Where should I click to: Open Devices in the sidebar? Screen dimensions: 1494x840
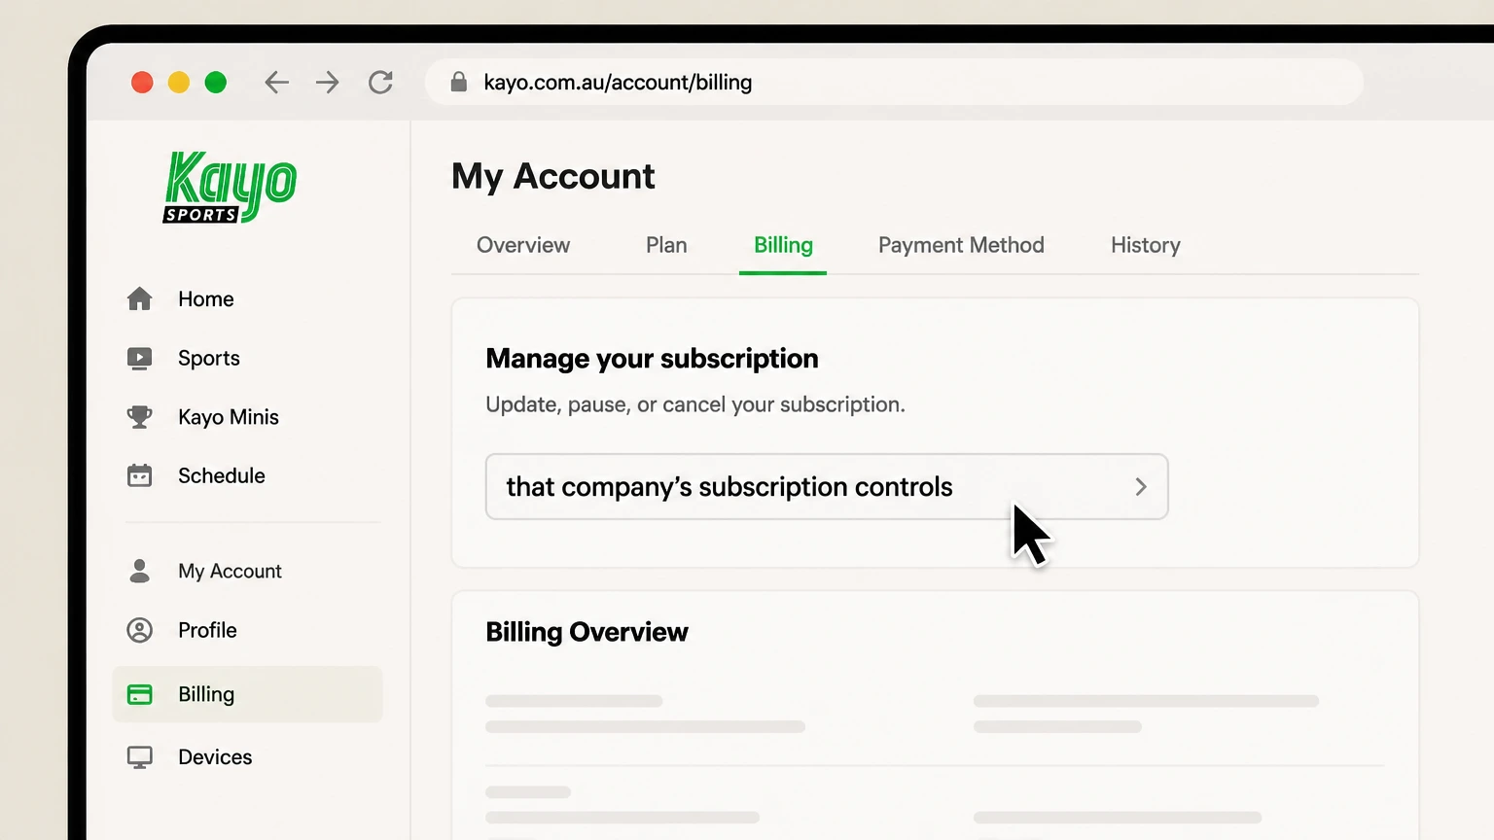[x=215, y=757]
